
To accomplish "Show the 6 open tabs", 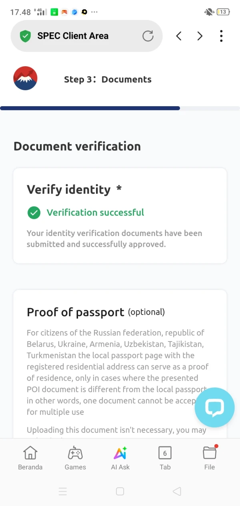I will [x=165, y=458].
